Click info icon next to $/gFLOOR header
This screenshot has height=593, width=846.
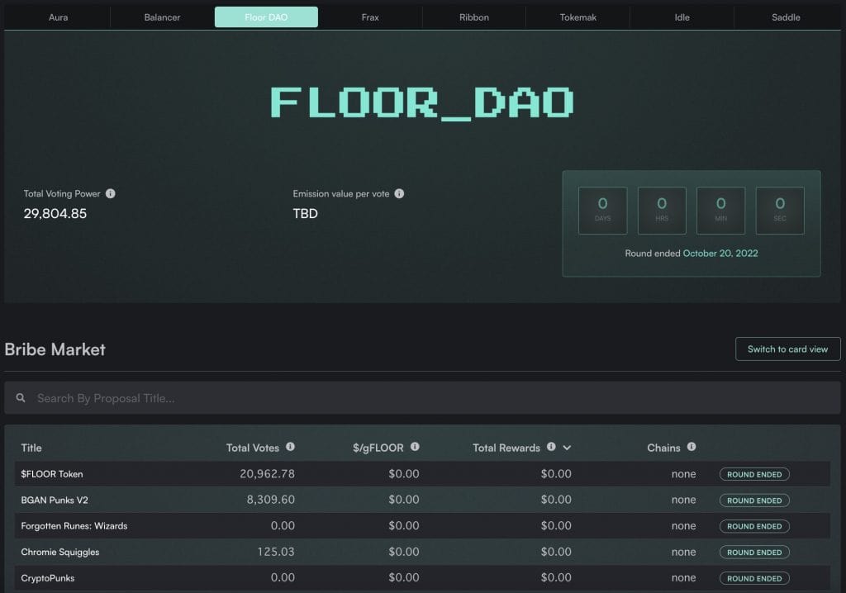415,447
